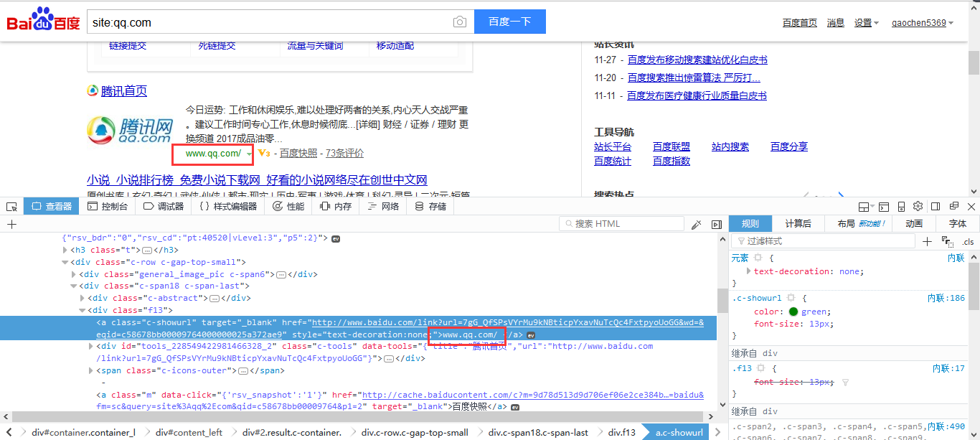Click the 过滤样式 filter styles field
Image resolution: width=980 pixels, height=440 pixels.
pyautogui.click(x=824, y=241)
